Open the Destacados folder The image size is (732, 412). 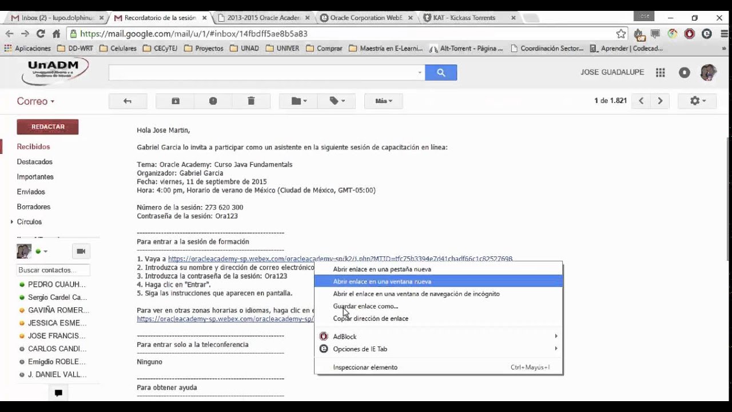pos(34,162)
